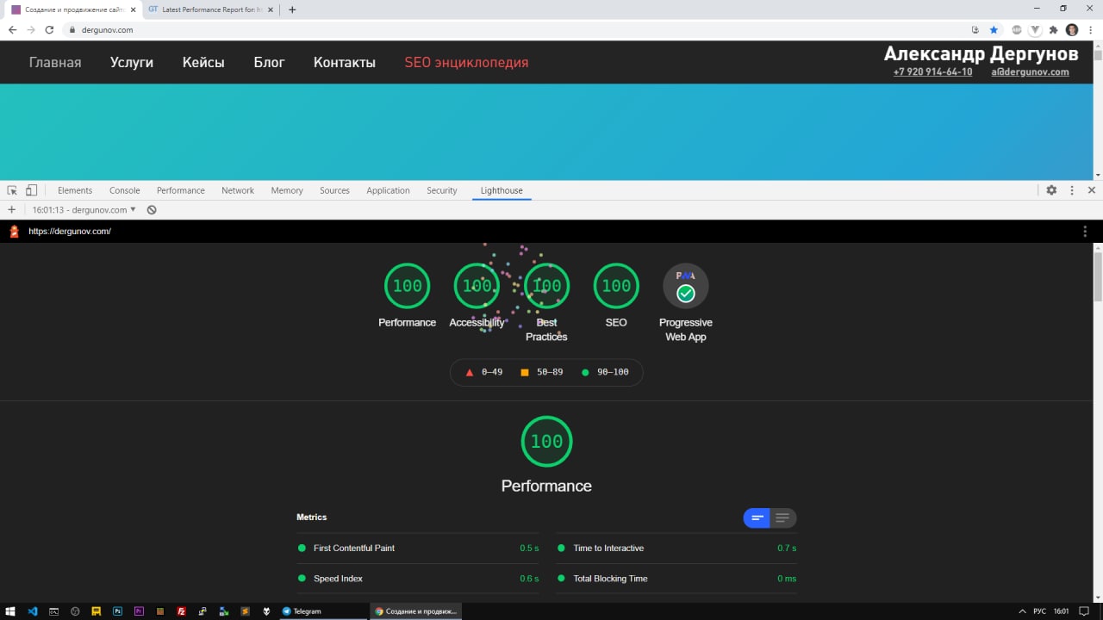Switch metrics to compact view

pos(757,518)
